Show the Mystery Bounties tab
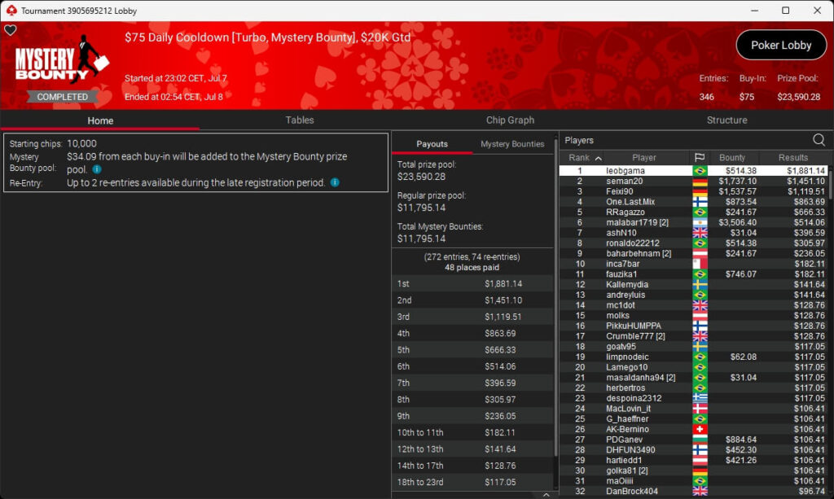The height and width of the screenshot is (499, 834). click(512, 144)
